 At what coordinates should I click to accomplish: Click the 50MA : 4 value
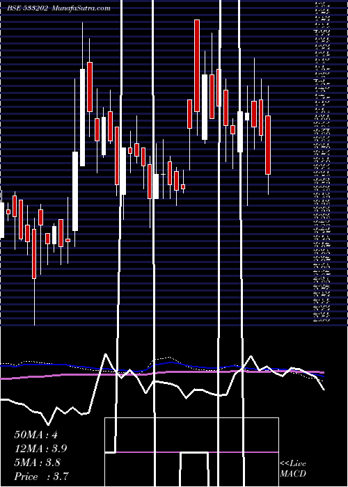(36, 435)
